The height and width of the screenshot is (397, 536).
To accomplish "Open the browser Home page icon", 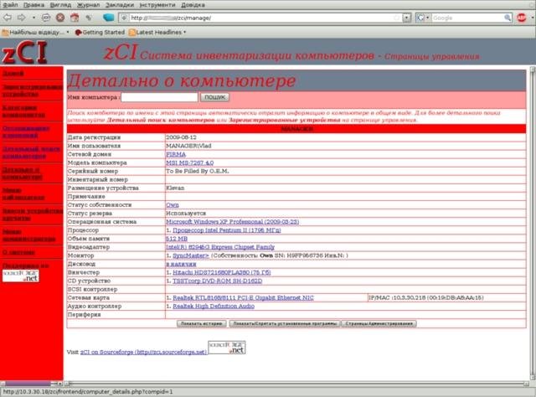I will (x=75, y=18).
